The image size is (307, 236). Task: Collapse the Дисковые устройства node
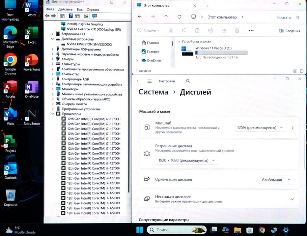coord(53,39)
